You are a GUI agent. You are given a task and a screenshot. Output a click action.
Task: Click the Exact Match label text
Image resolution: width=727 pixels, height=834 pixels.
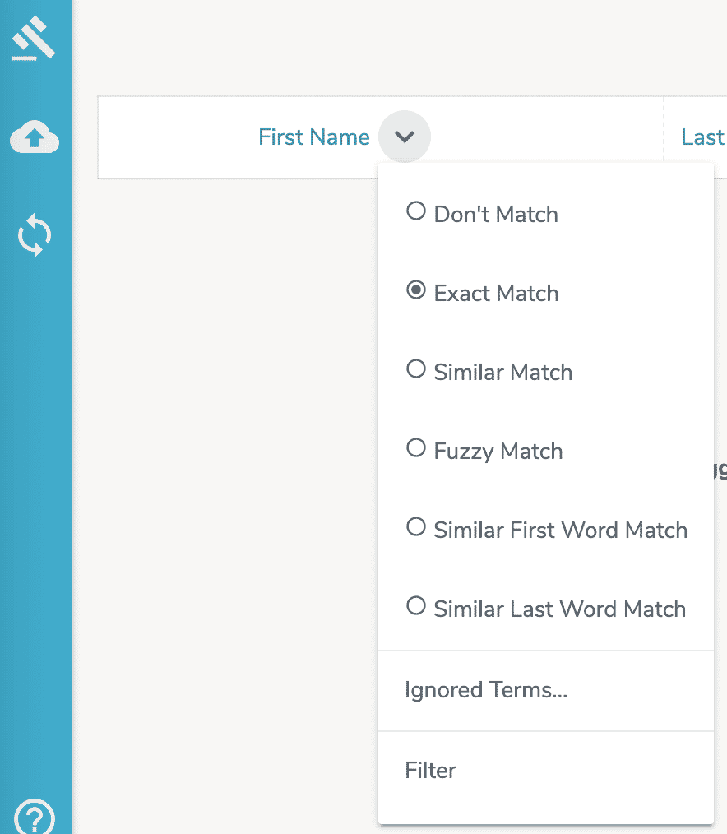(496, 294)
